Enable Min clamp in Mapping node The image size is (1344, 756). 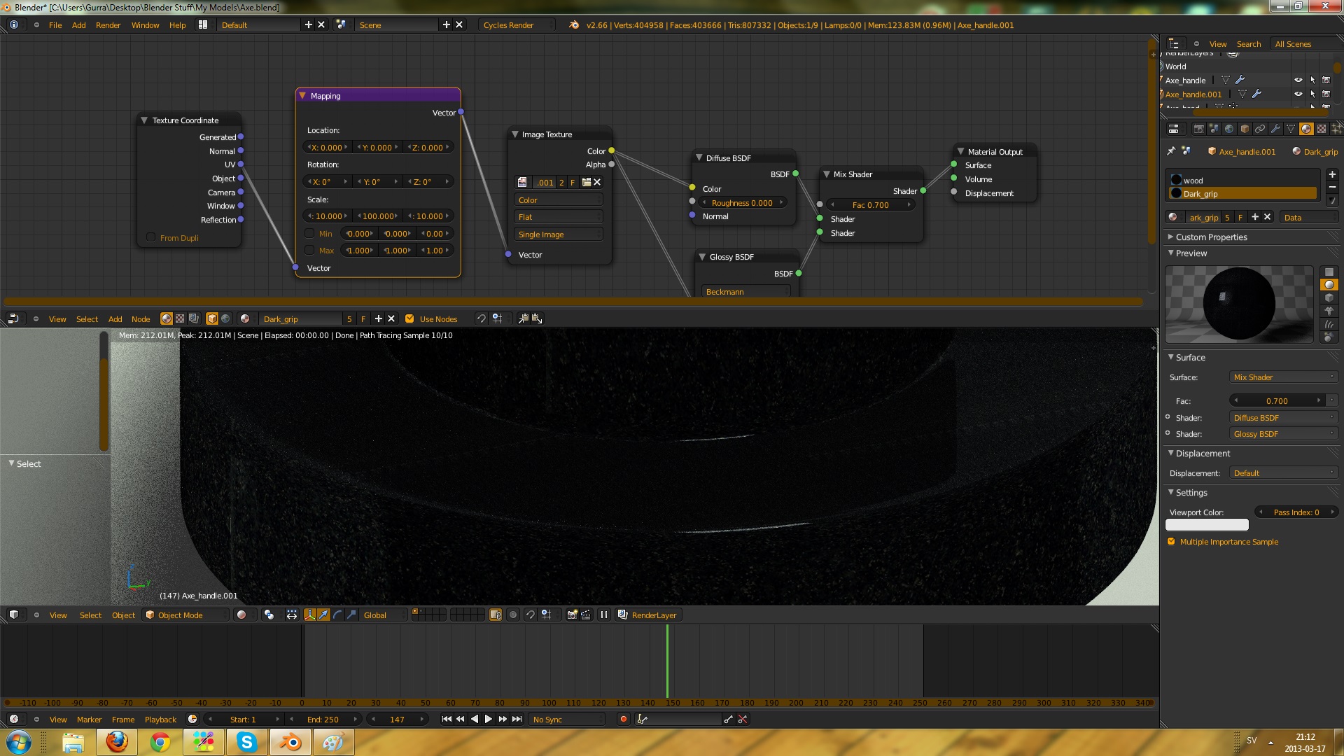pos(309,233)
